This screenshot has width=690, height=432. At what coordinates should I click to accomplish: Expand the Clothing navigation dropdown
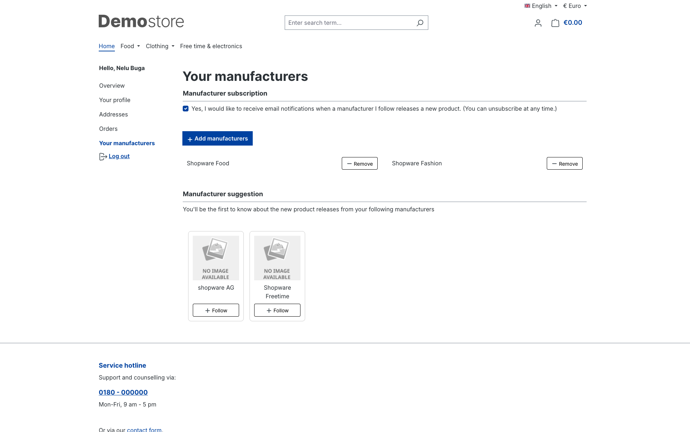point(160,46)
